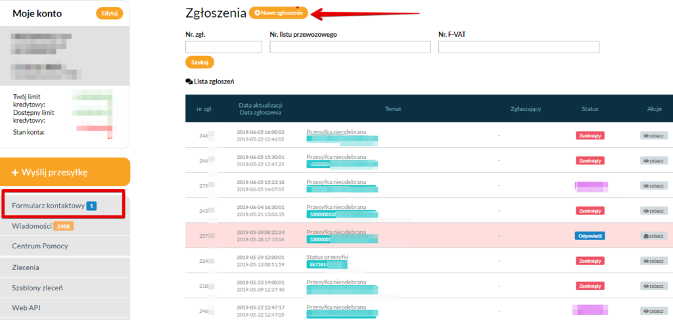View the ticket updated 2019-06-04 16:30:01
673x320 pixels.
point(653,211)
